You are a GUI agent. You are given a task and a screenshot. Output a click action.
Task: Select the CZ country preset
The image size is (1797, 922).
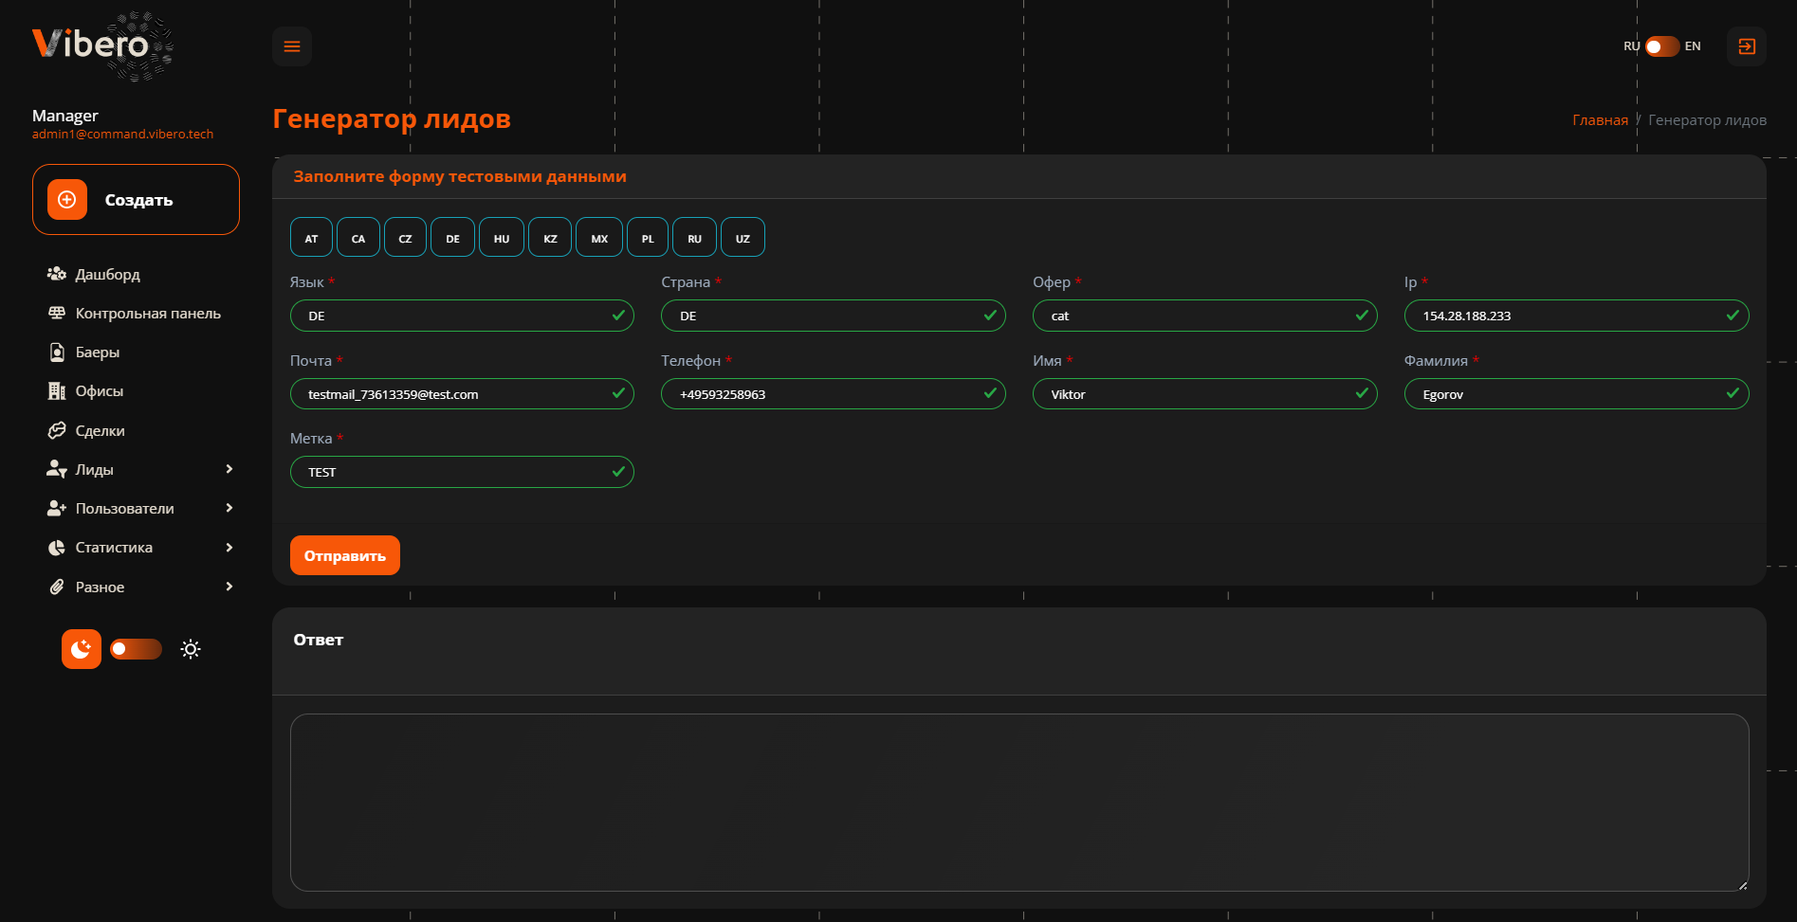405,237
